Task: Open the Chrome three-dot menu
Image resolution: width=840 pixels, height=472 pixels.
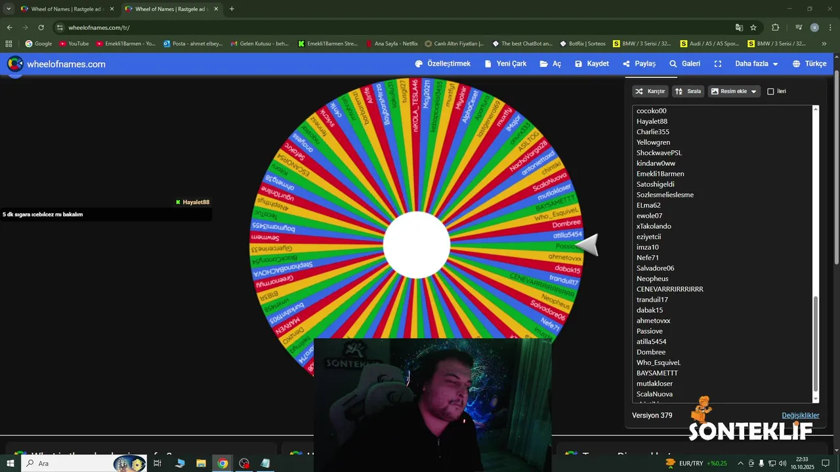Action: pos(831,28)
